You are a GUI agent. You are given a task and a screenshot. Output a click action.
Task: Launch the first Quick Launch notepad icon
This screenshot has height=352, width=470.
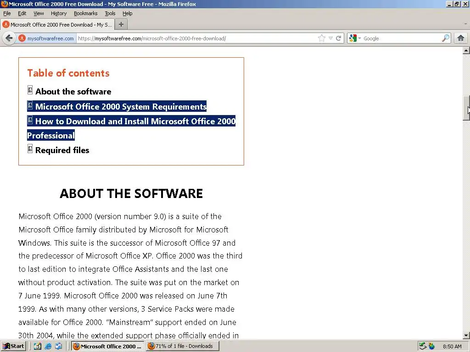coord(37,346)
